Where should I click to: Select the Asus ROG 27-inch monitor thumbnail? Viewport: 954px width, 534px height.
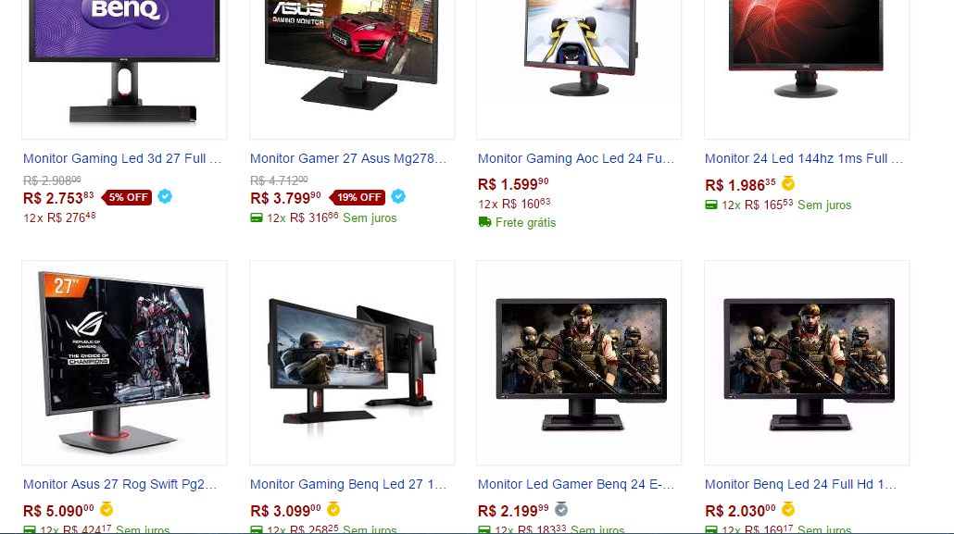124,363
